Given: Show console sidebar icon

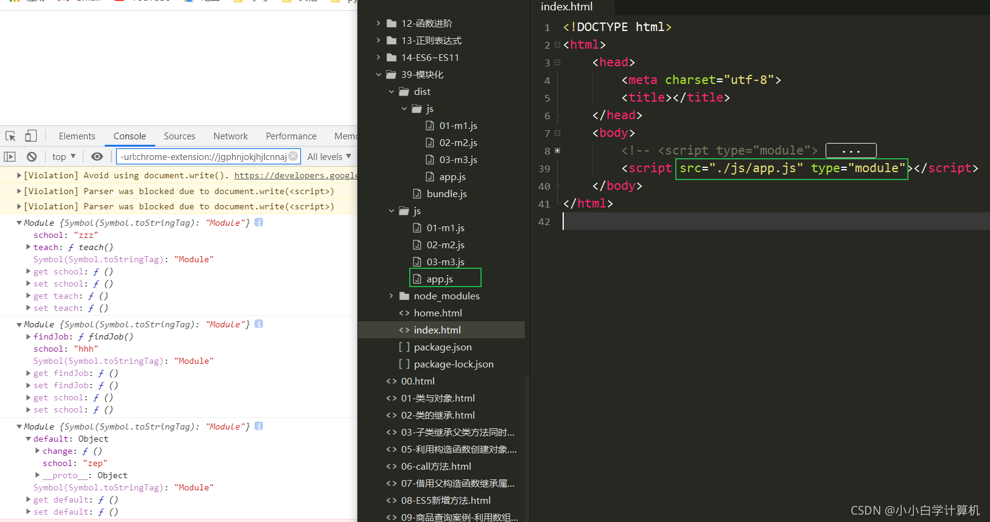Looking at the screenshot, I should coord(10,156).
